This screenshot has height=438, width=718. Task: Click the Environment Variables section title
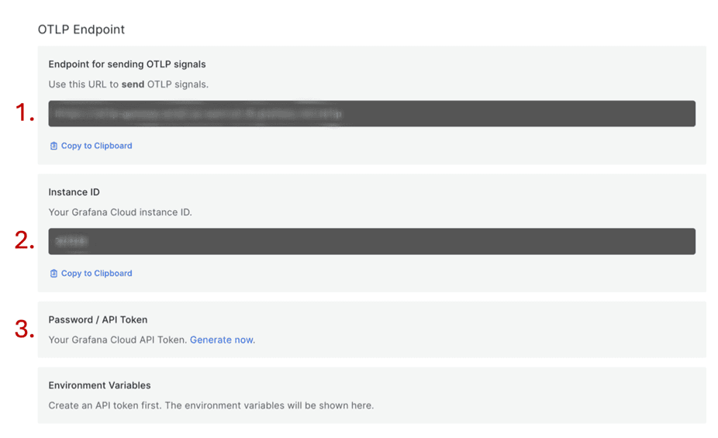[99, 385]
